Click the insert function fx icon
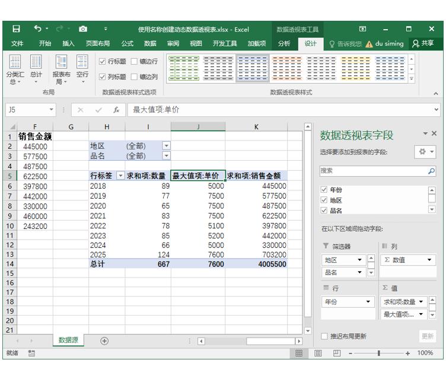The image size is (446, 379). point(116,110)
